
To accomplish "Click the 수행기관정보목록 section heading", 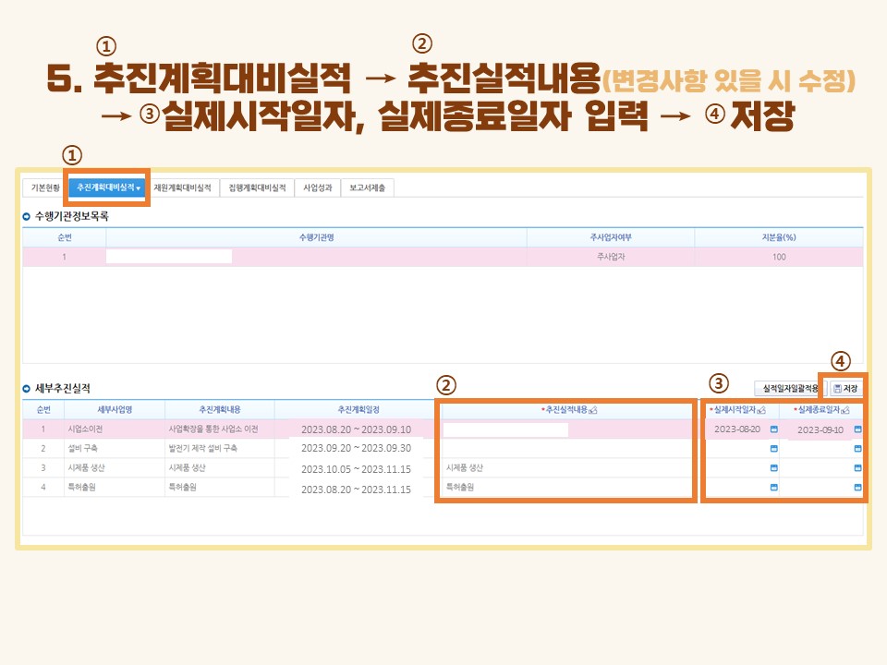I will pyautogui.click(x=72, y=216).
